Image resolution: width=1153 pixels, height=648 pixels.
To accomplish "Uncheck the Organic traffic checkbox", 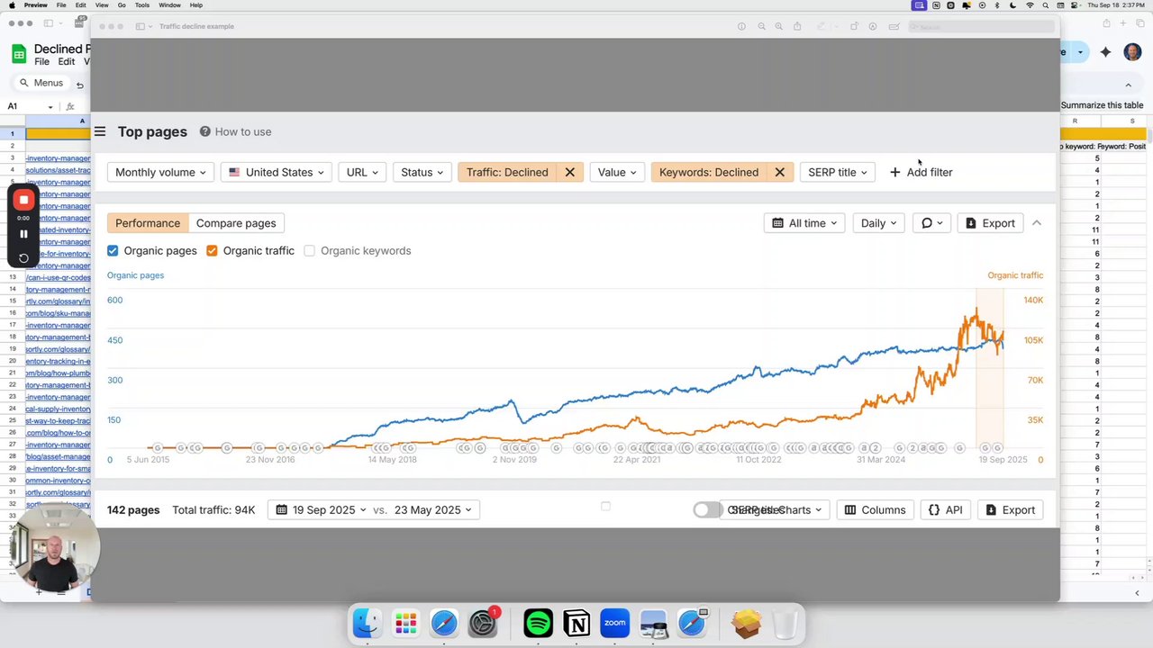I will click(x=212, y=251).
